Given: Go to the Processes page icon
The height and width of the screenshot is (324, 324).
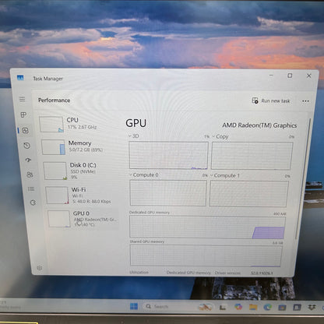Looking at the screenshot, I should [23, 114].
